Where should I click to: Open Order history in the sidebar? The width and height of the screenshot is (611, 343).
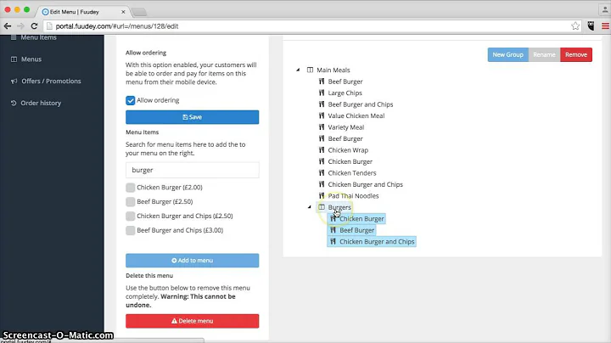(41, 103)
